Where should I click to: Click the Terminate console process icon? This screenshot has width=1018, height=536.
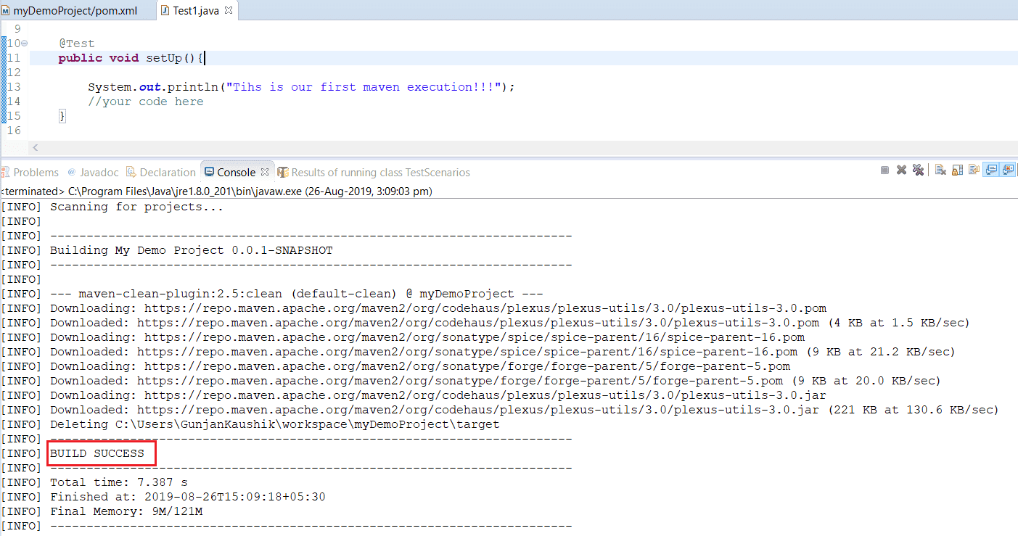click(884, 170)
